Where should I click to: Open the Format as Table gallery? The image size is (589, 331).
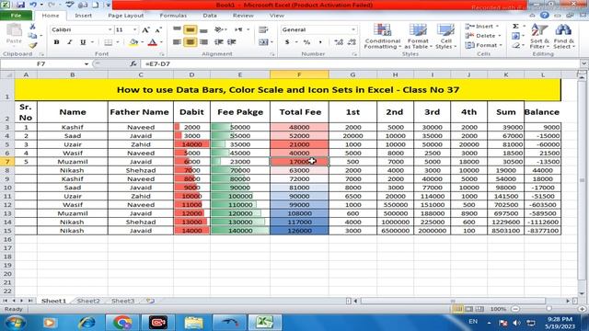tap(418, 37)
